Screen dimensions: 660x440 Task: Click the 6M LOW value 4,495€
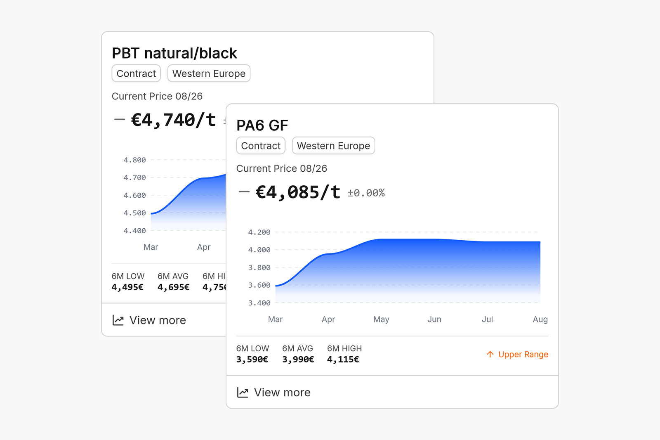127,287
